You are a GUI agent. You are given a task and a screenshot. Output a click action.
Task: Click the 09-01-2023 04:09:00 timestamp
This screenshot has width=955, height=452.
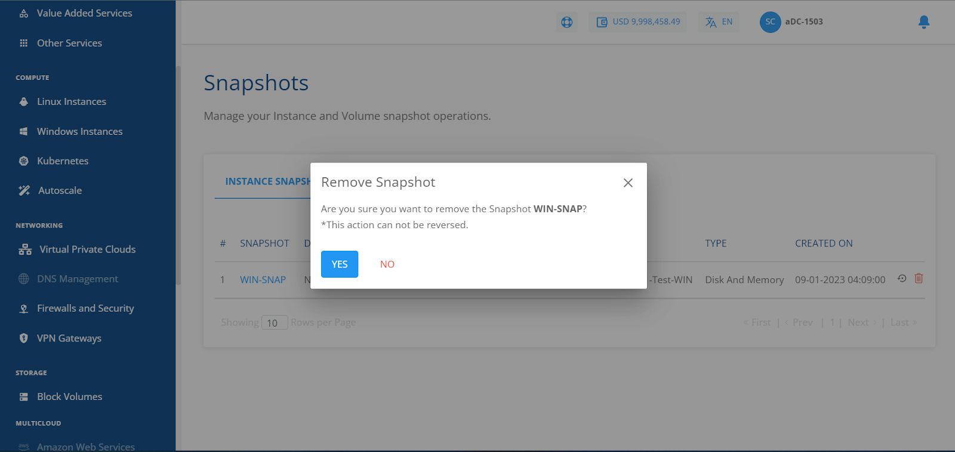[840, 279]
